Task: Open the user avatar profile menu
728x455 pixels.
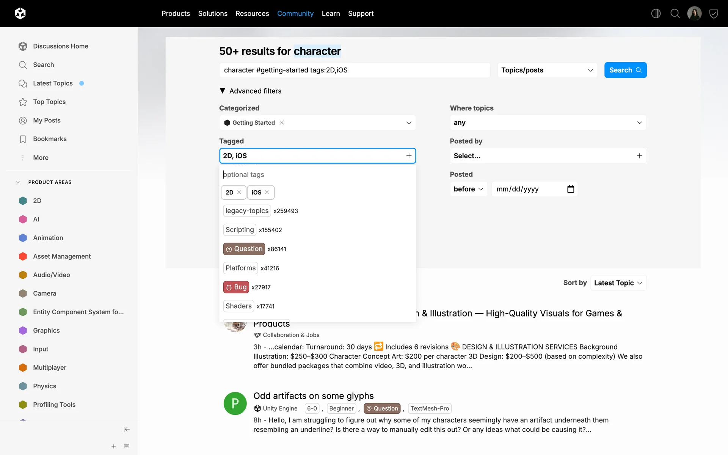Action: pyautogui.click(x=694, y=14)
